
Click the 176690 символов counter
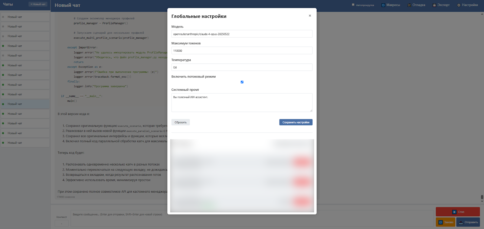[x=66, y=197]
